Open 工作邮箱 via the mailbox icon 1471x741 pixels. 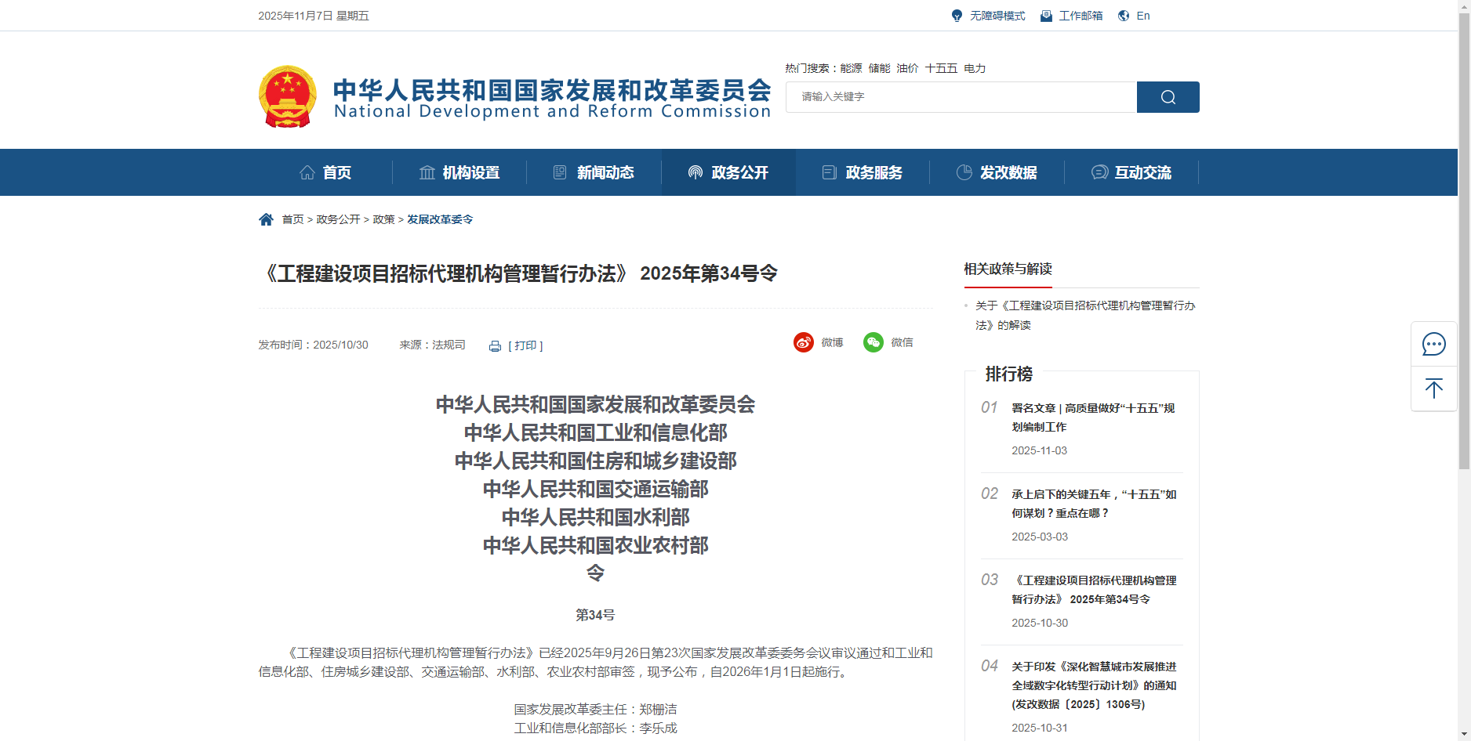(x=1044, y=15)
